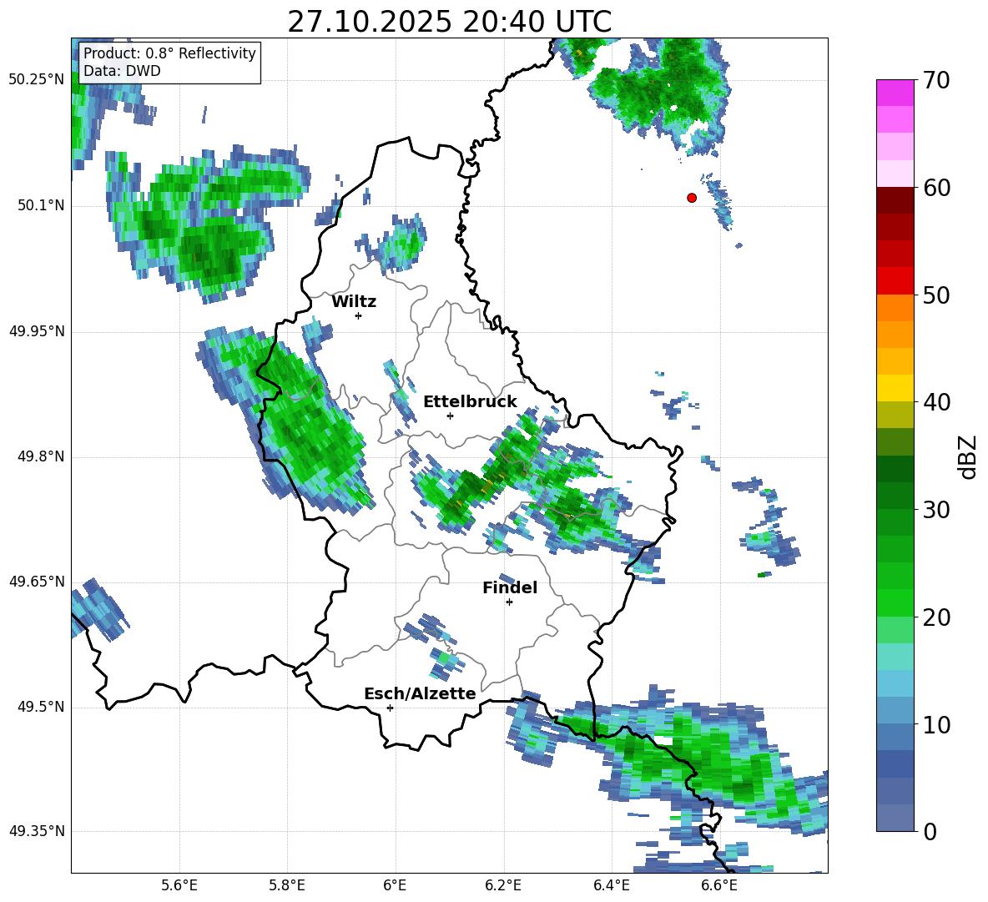The height and width of the screenshot is (902, 988).
Task: Pick the yellow 40 dBZ colorbar segment
Action: [x=895, y=388]
